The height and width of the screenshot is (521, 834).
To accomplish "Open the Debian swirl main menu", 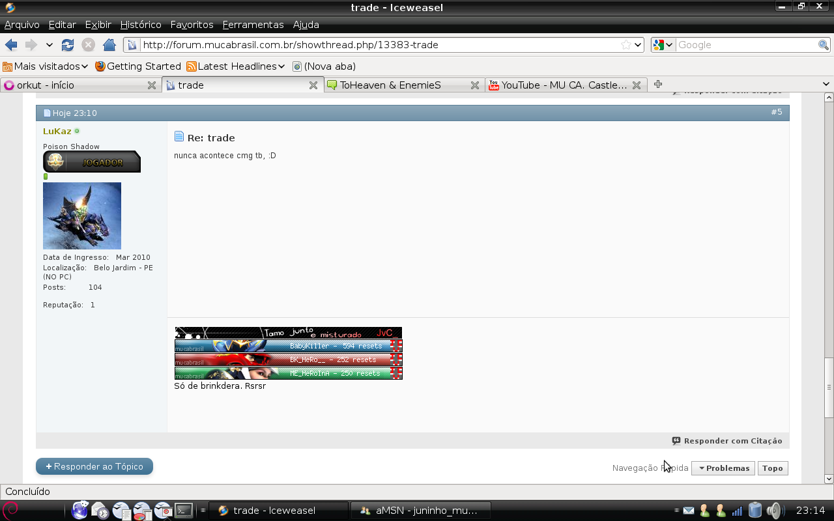I will [x=10, y=511].
